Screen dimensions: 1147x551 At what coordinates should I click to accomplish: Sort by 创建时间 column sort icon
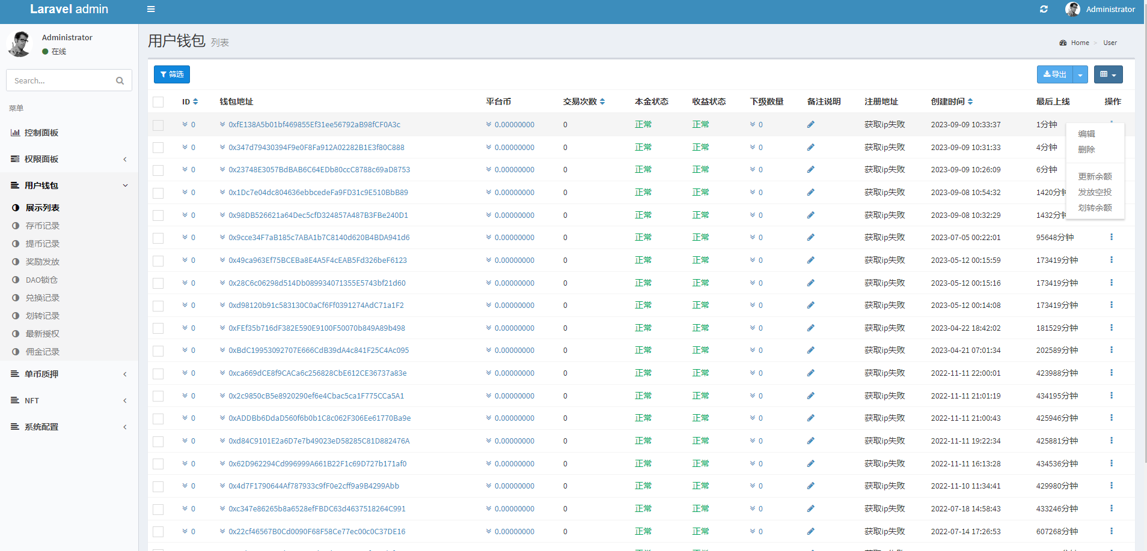click(970, 101)
